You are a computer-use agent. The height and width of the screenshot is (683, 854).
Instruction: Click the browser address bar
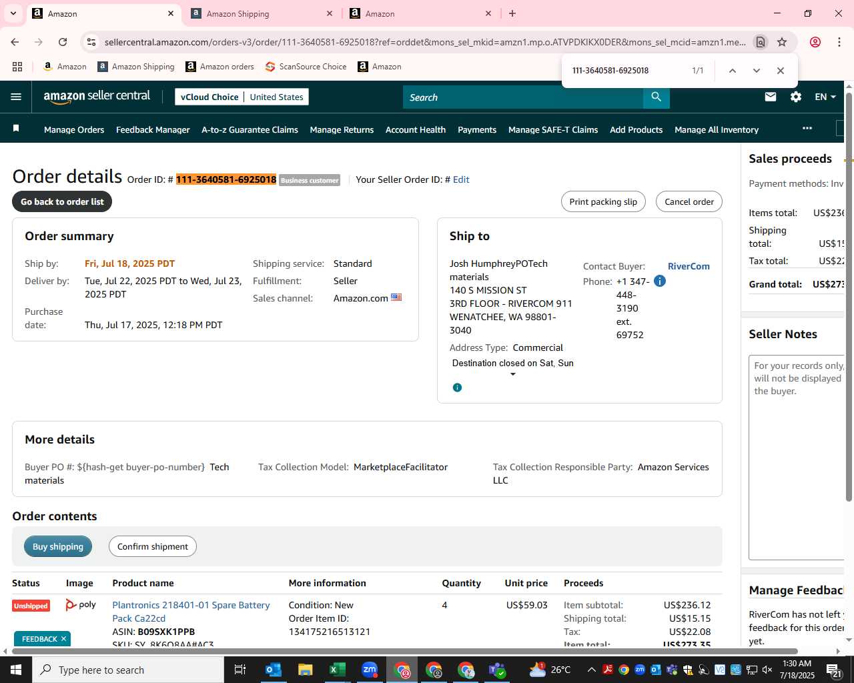(x=425, y=42)
